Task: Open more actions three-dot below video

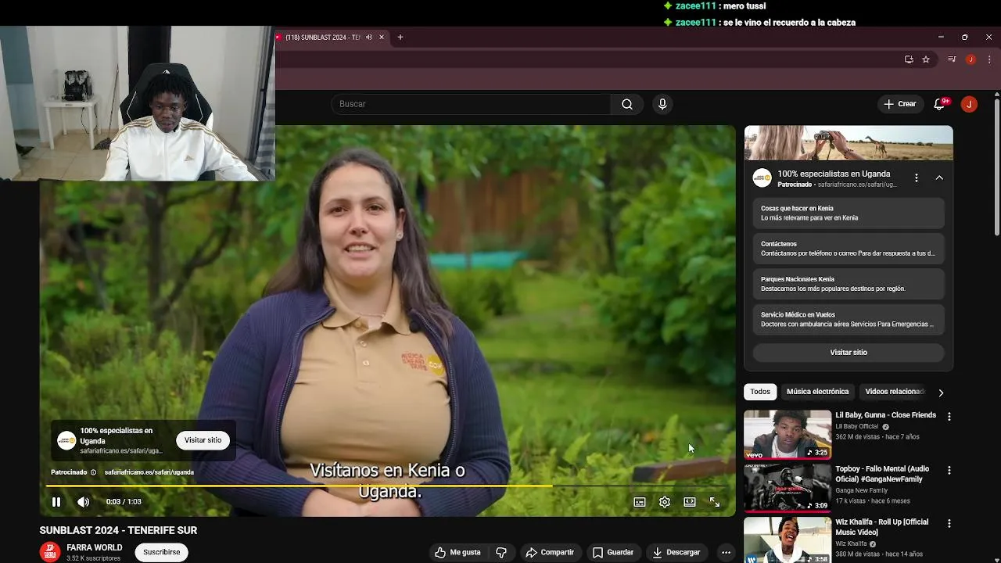Action: pyautogui.click(x=726, y=552)
